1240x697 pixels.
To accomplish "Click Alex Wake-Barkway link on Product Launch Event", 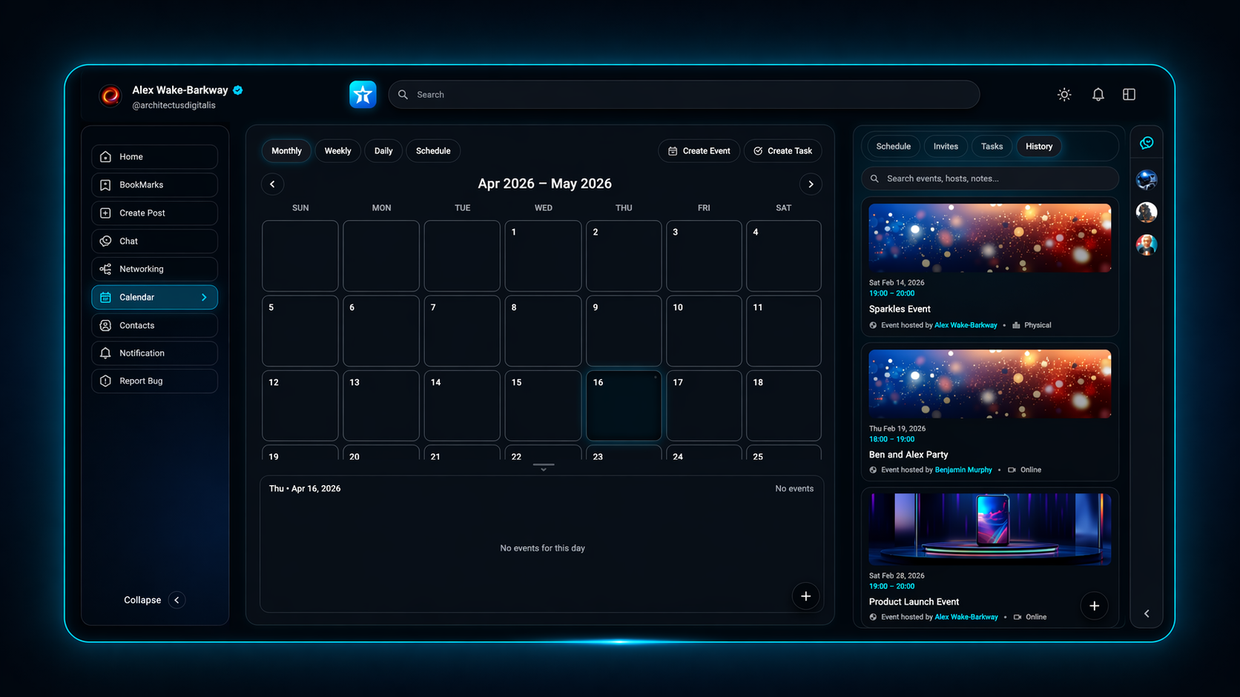I will (966, 617).
